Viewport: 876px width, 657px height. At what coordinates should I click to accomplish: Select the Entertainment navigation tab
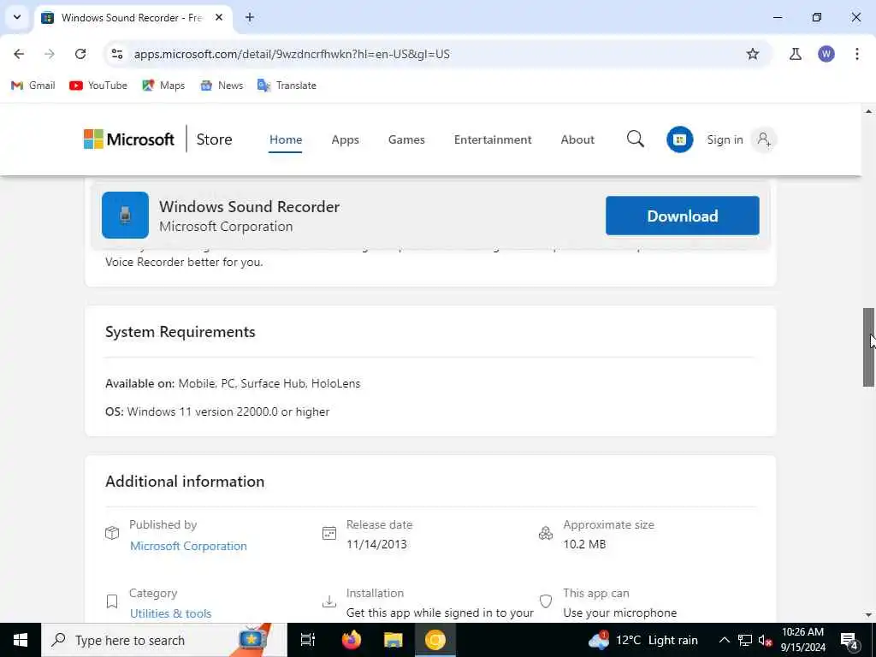[x=493, y=139]
